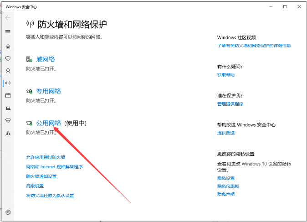The height and width of the screenshot is (222, 307).
Task: Open App & browser control icon
Action: (x=8, y=96)
